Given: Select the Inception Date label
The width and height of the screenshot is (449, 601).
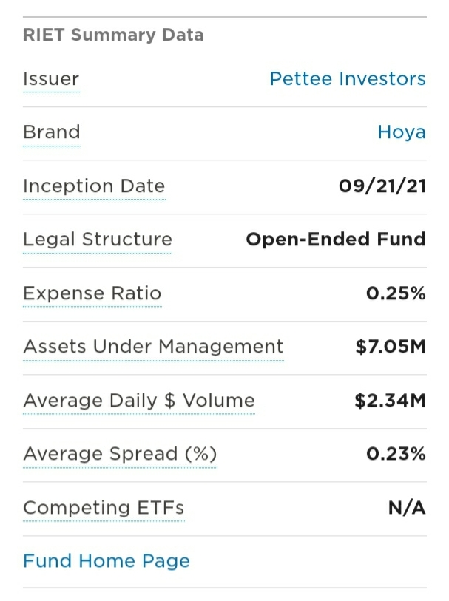Looking at the screenshot, I should click(x=94, y=186).
